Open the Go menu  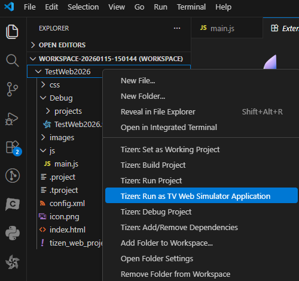click(x=139, y=7)
